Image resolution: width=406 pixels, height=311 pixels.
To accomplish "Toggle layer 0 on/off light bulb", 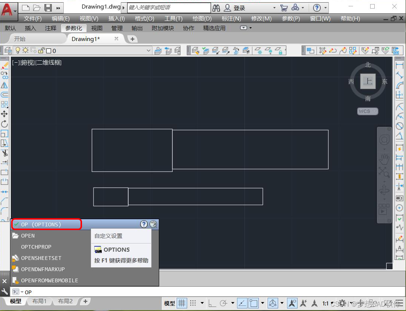I will click(18, 50).
